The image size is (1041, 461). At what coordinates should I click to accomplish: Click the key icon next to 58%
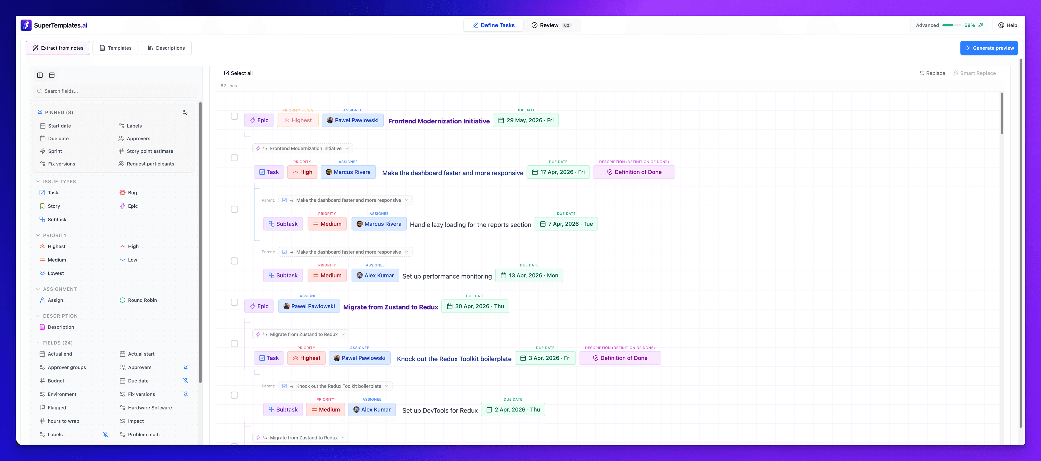tap(981, 25)
